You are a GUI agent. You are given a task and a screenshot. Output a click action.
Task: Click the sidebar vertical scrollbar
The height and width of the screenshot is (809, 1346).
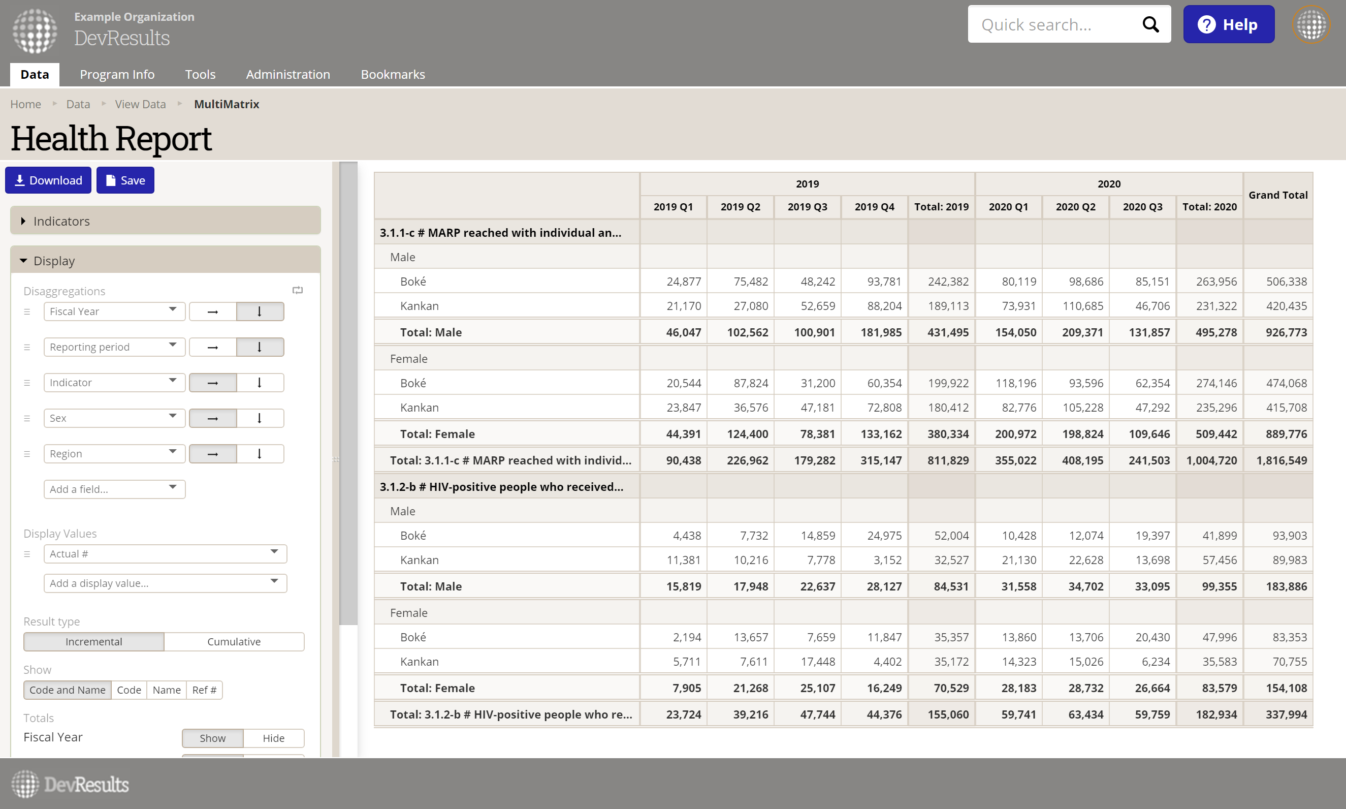coord(348,392)
